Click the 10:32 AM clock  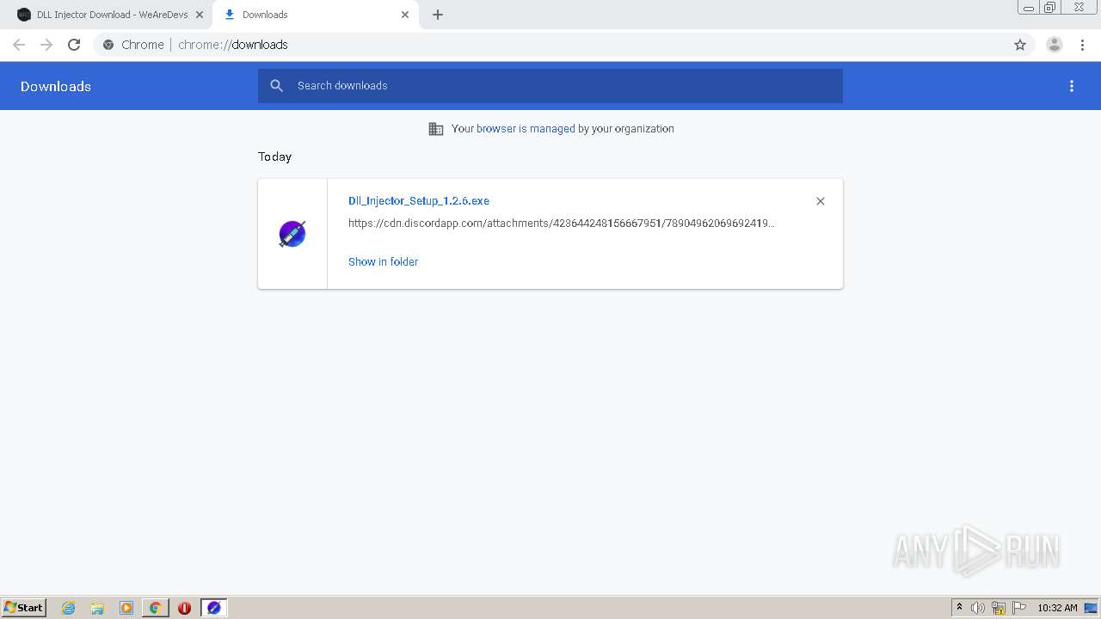pos(1057,608)
